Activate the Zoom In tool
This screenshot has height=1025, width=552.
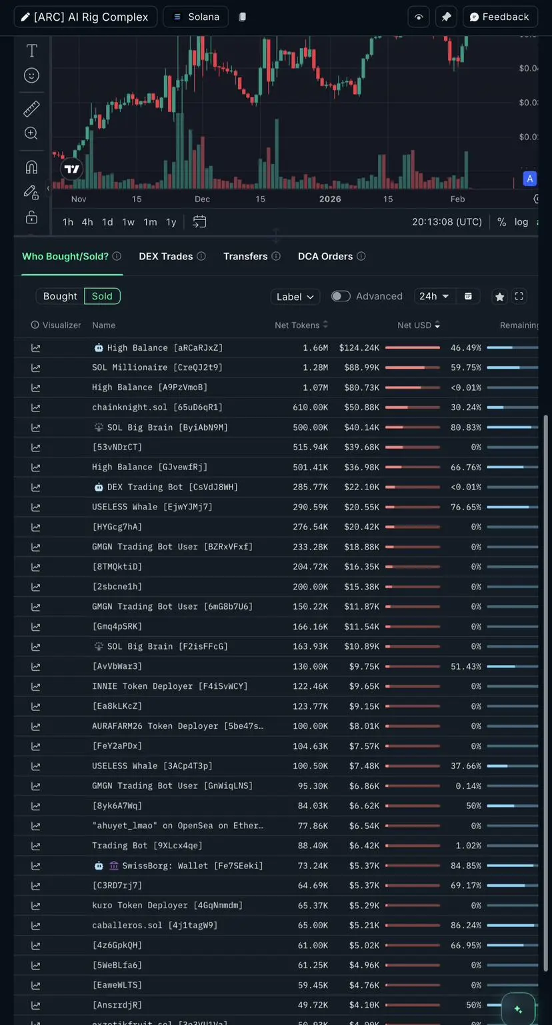tap(31, 133)
